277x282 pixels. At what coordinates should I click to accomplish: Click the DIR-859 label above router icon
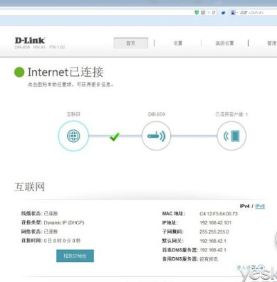click(157, 114)
